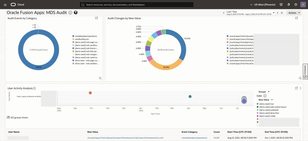Screen dimensions: 308x141
Task: Click the info icon beside User Activity Analysis
Action: (x=35, y=88)
